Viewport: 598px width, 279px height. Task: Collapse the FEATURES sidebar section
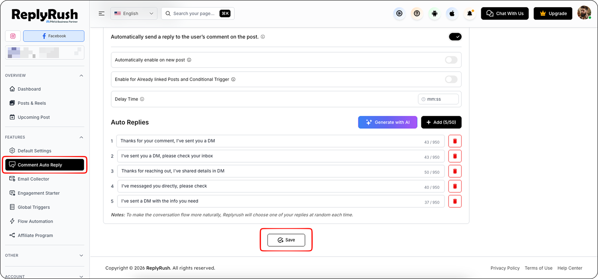click(x=81, y=137)
